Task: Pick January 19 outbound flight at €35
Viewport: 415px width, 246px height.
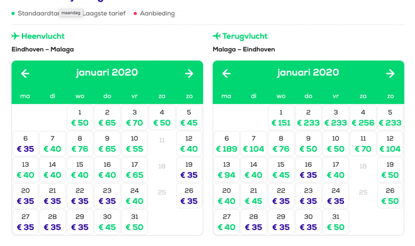Action: 189,170
